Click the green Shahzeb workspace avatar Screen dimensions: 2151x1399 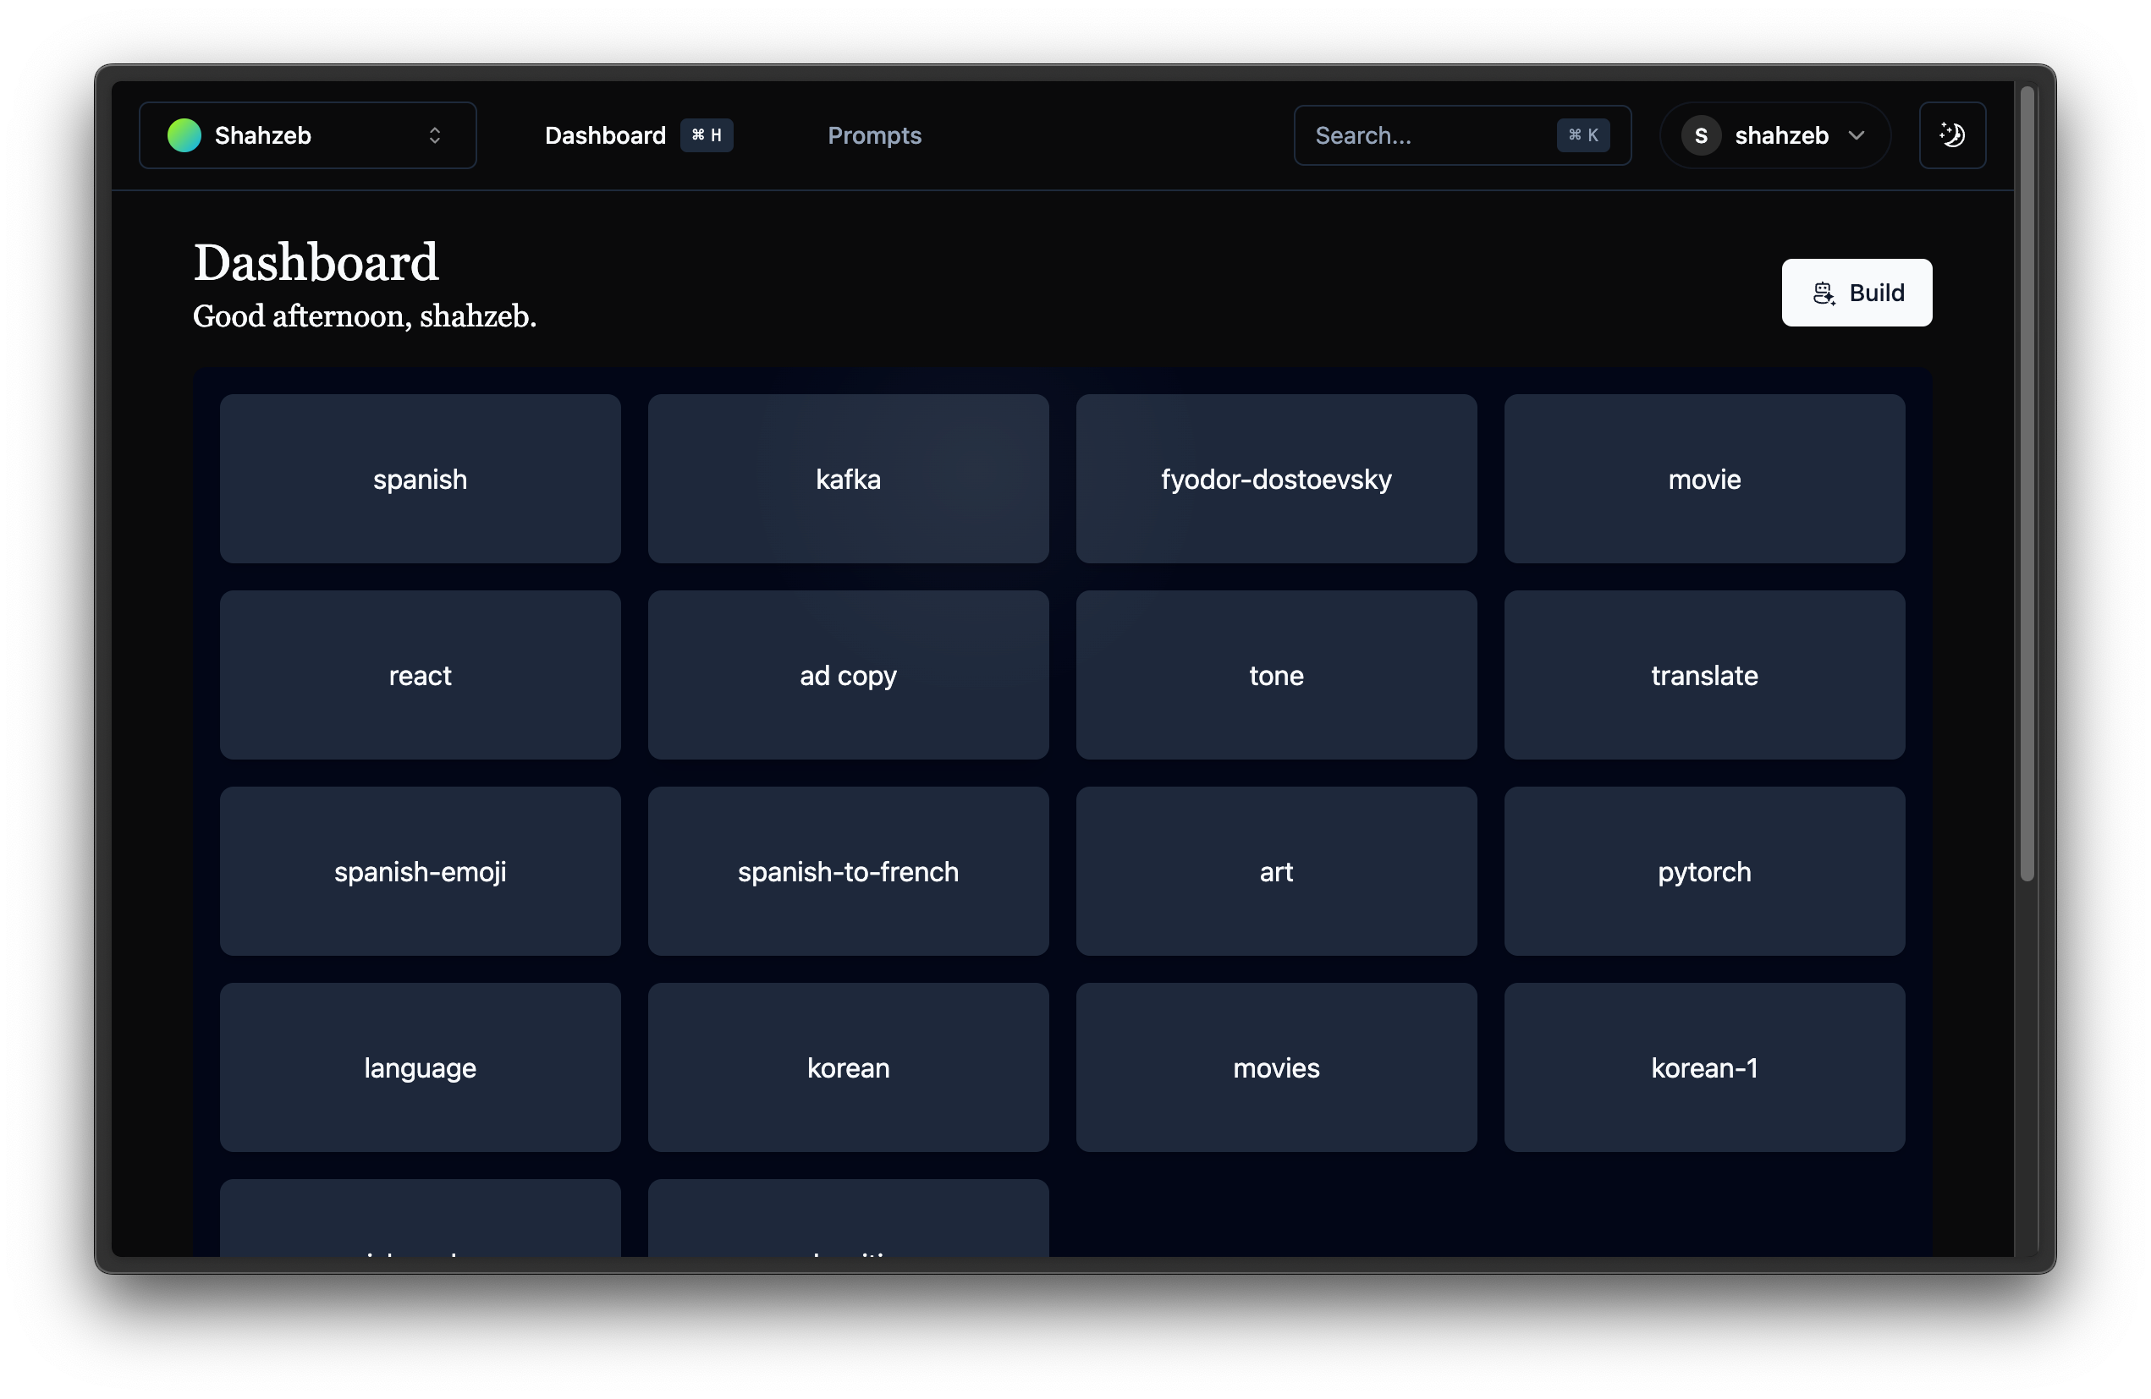pyautogui.click(x=184, y=135)
